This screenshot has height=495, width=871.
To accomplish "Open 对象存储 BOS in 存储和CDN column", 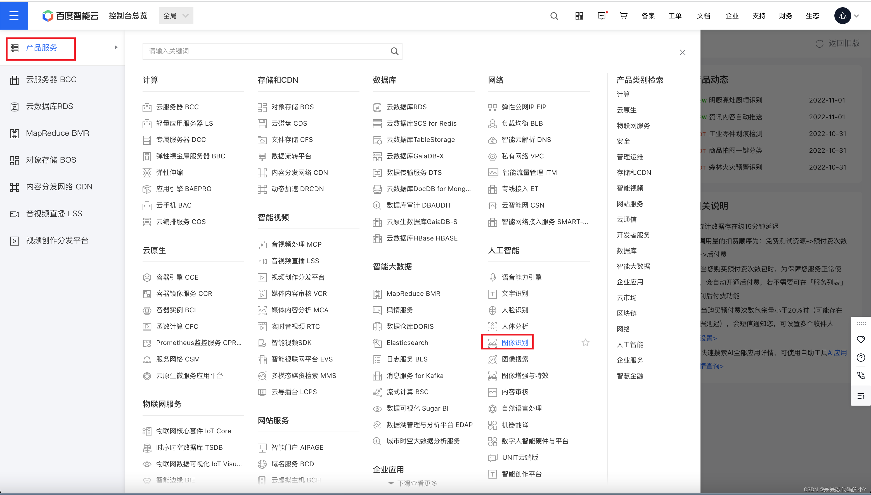I will (x=292, y=107).
